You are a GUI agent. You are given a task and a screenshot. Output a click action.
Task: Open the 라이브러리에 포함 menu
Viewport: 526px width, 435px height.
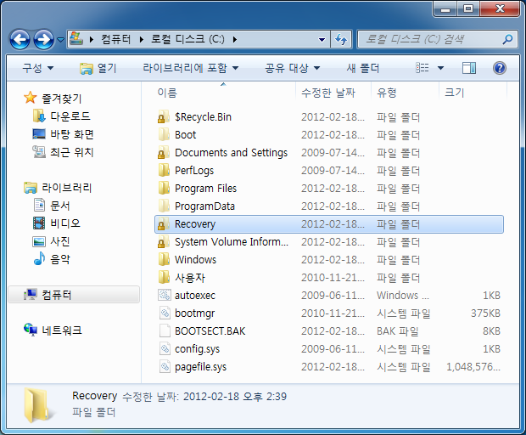click(191, 68)
